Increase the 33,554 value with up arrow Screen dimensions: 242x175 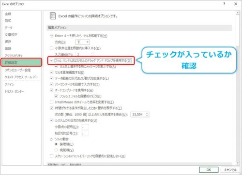[x=147, y=113]
